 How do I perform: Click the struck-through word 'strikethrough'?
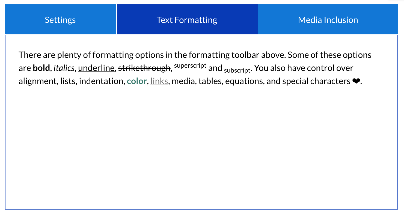pos(144,68)
